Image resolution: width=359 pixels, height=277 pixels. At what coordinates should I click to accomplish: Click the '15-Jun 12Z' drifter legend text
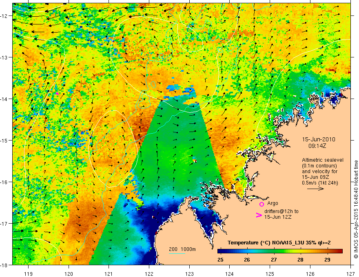coord(278,217)
